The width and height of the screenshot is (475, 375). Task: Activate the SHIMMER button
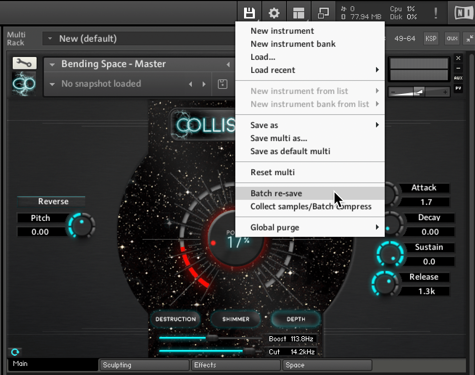click(x=235, y=319)
